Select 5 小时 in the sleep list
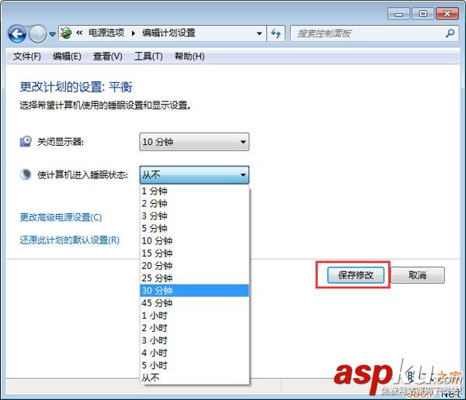Viewport: 466px width, 400px height. 194,366
